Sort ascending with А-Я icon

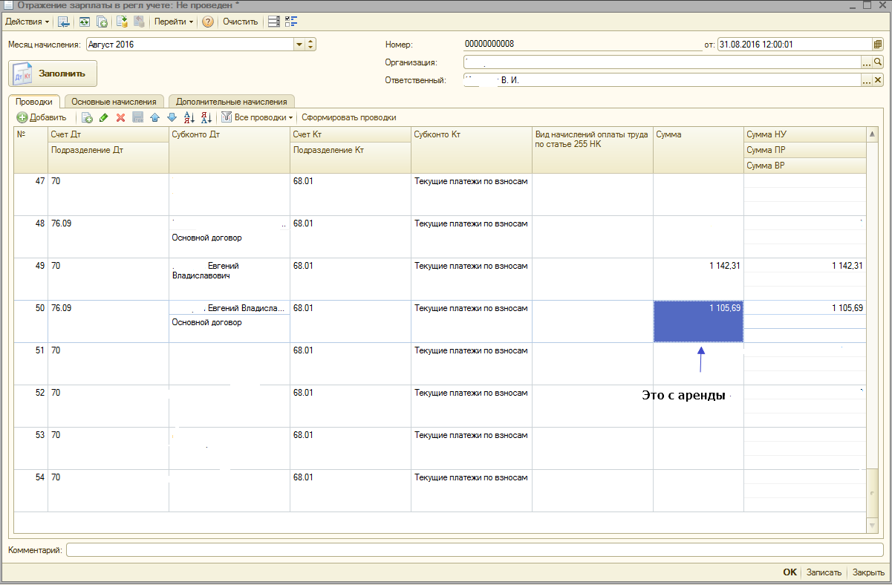(x=189, y=117)
